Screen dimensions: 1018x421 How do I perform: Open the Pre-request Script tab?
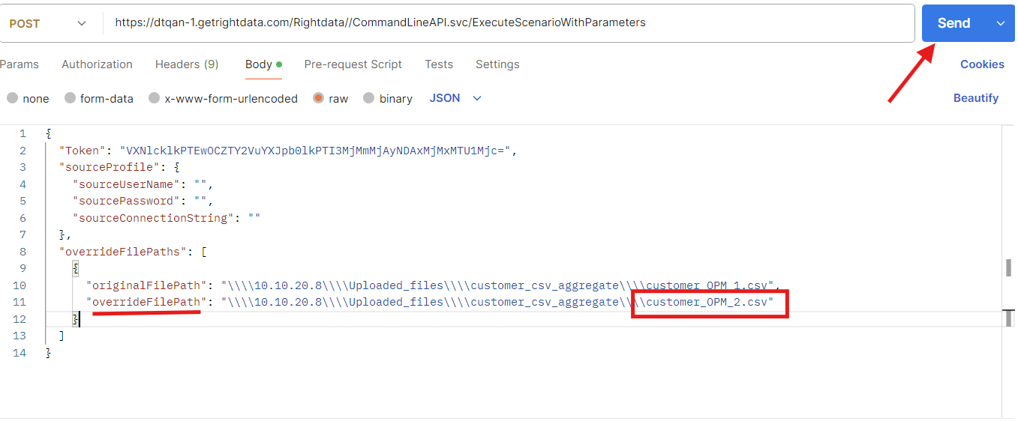coord(353,64)
